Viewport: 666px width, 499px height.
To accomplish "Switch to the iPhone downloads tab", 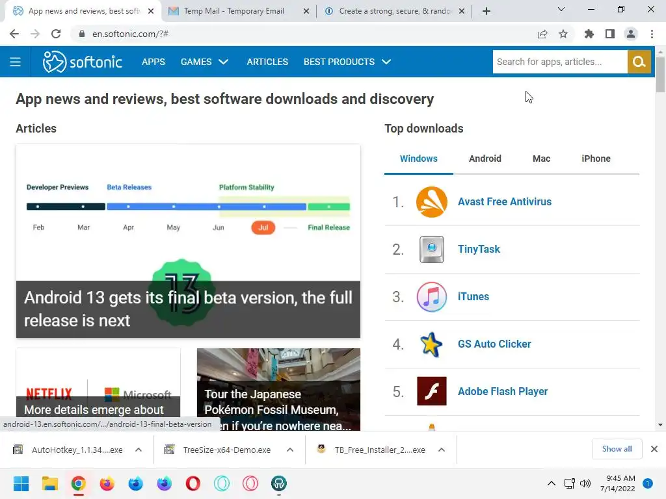I will [x=596, y=159].
